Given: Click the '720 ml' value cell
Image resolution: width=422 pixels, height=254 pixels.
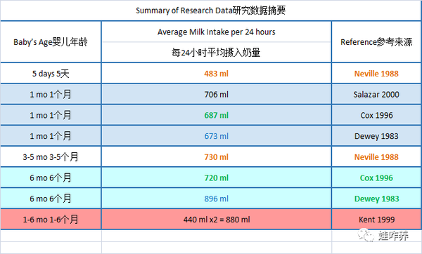Looking at the screenshot, I should point(217,178).
